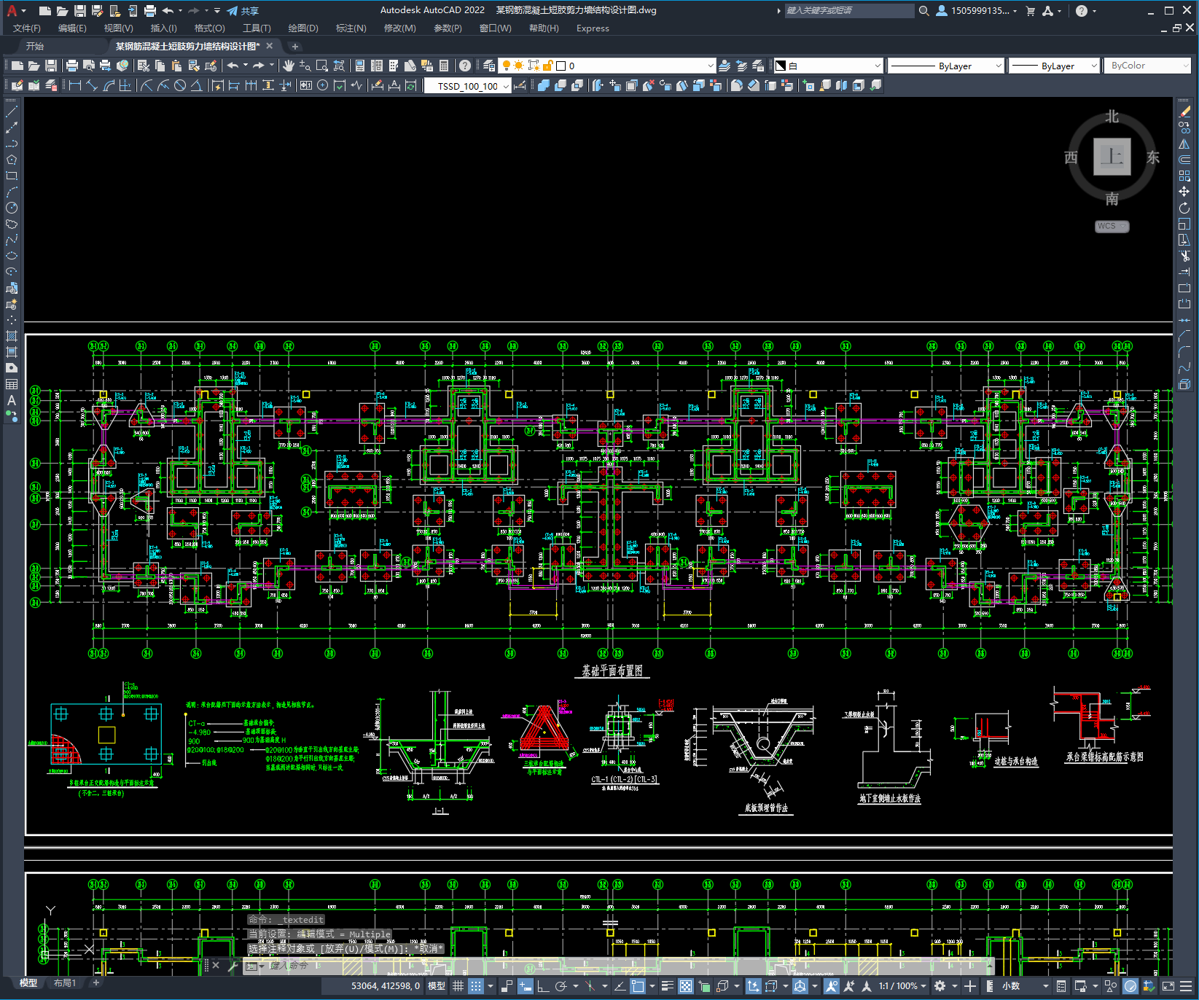1199x1000 pixels.
Task: Open the 文件(F) menu
Action: coord(26,28)
